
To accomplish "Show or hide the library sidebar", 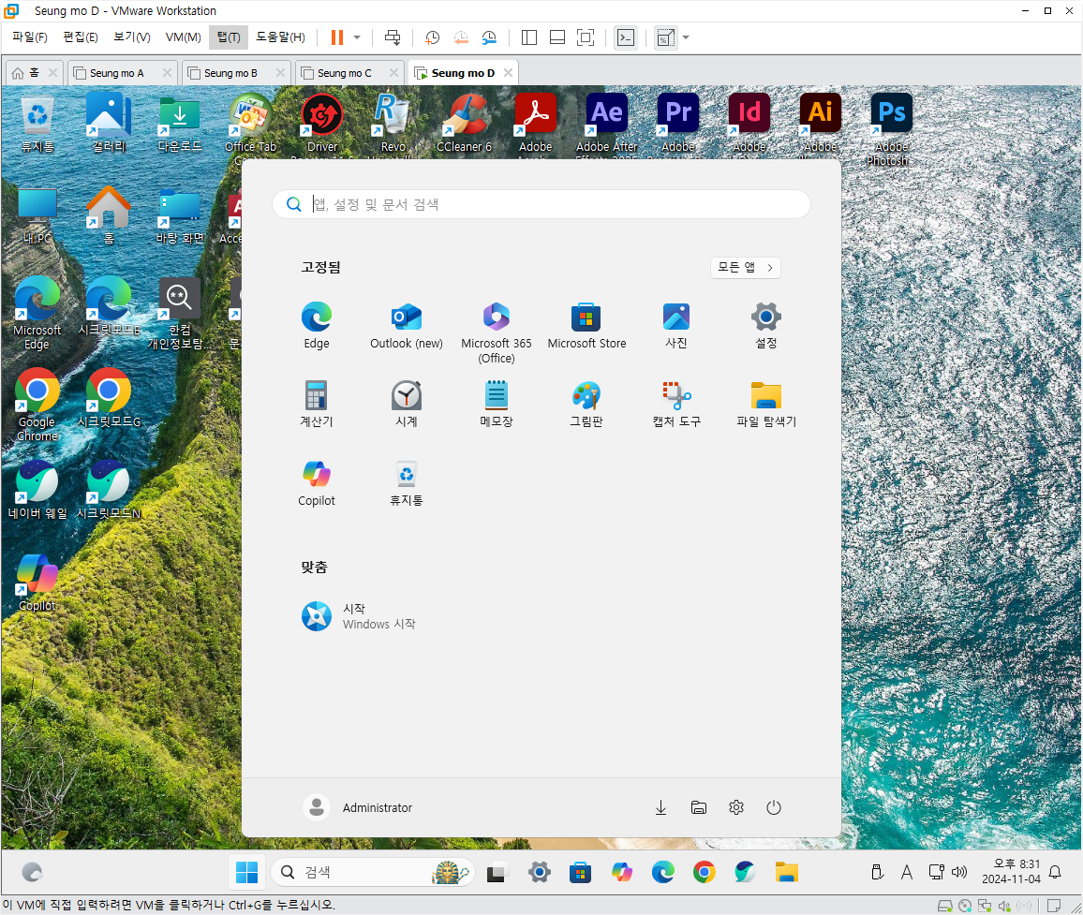I will [529, 37].
